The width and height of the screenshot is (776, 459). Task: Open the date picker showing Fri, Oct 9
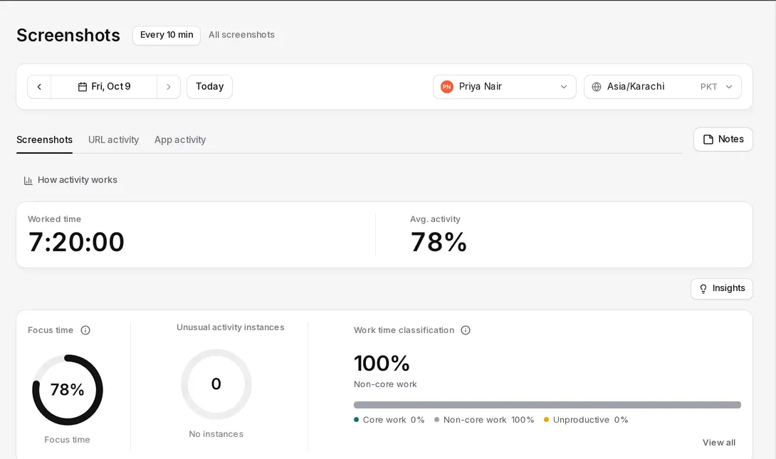104,87
